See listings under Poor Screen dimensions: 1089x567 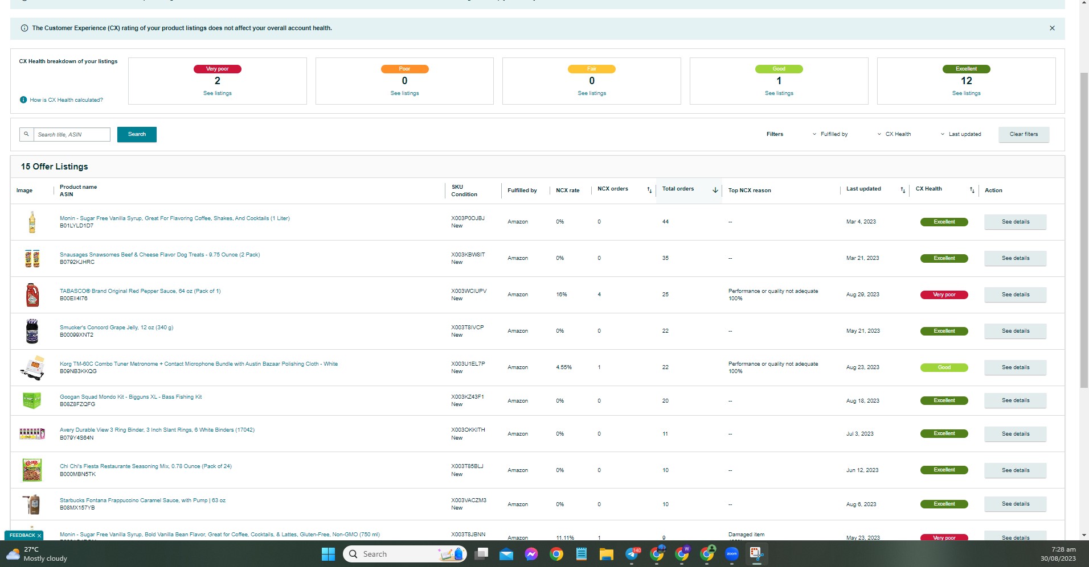[x=404, y=93]
